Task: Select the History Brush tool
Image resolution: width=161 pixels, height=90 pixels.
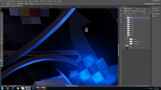Action: [2, 35]
